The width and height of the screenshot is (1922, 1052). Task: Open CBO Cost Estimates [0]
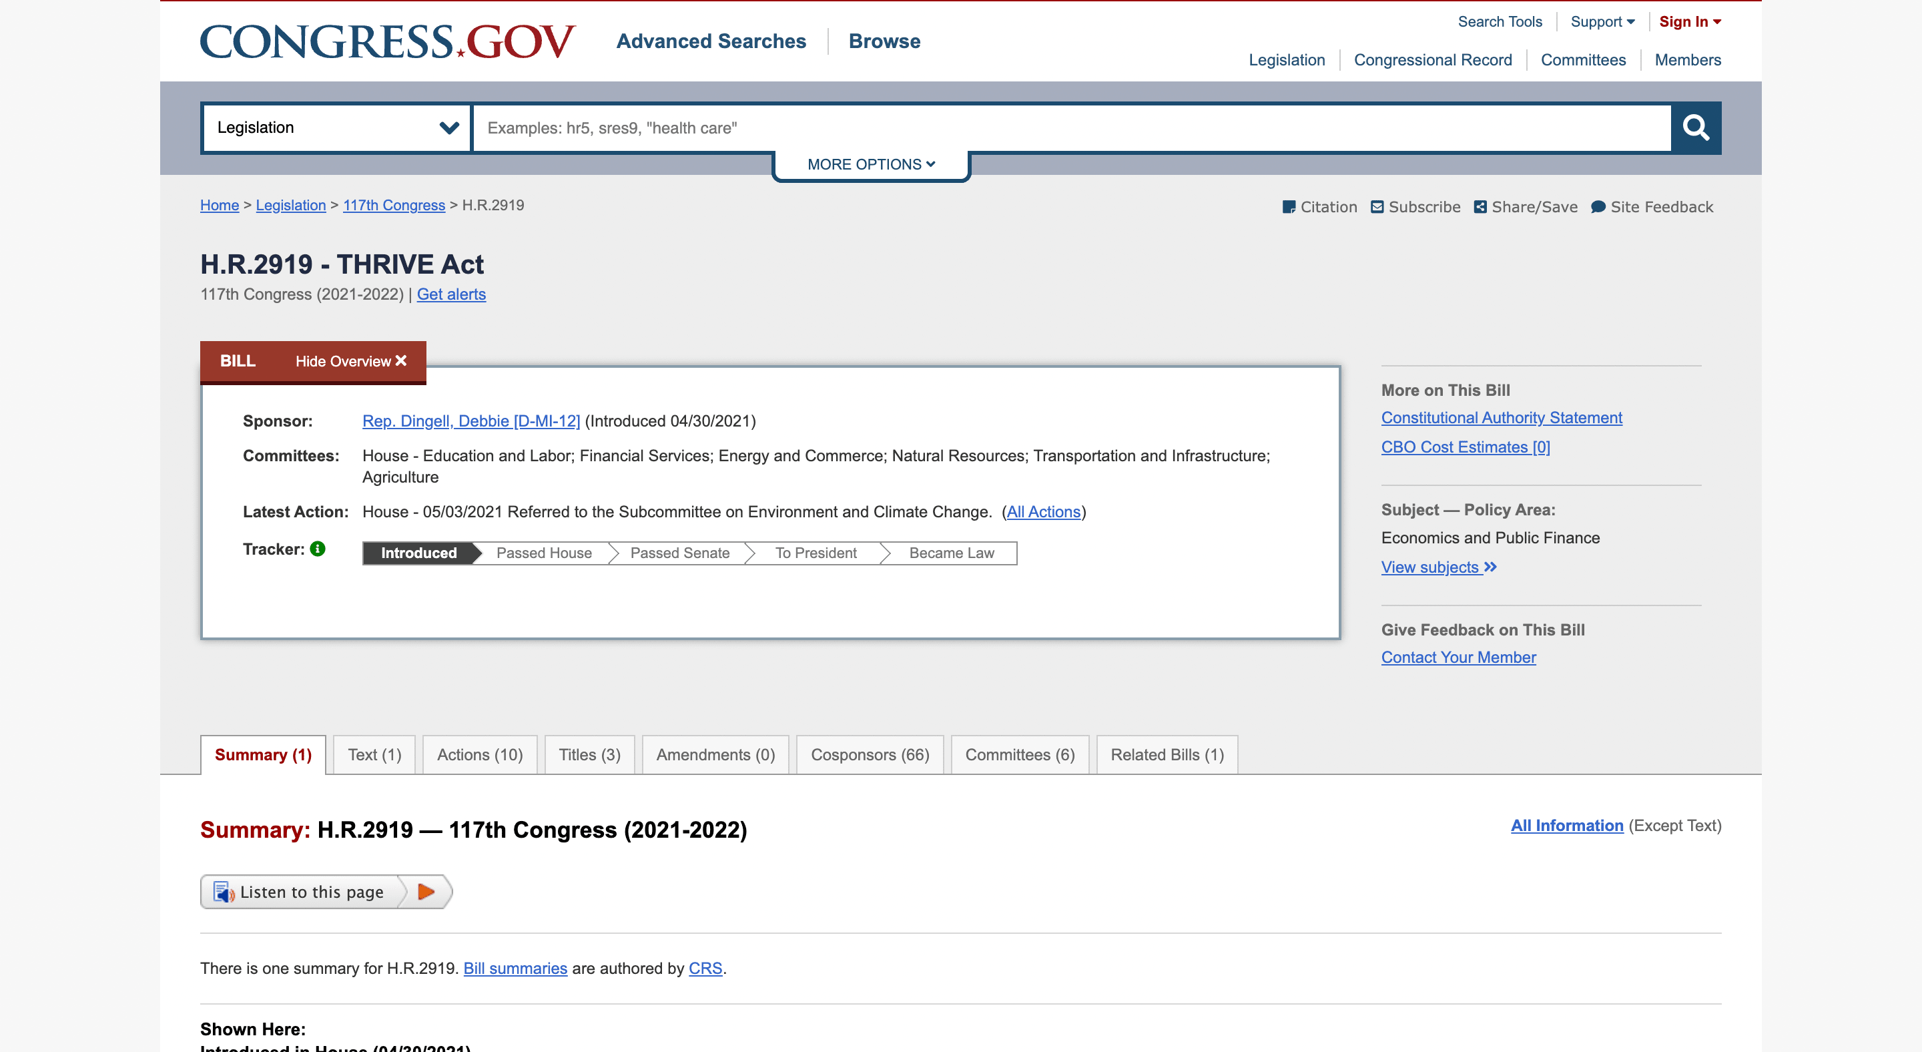click(x=1466, y=447)
